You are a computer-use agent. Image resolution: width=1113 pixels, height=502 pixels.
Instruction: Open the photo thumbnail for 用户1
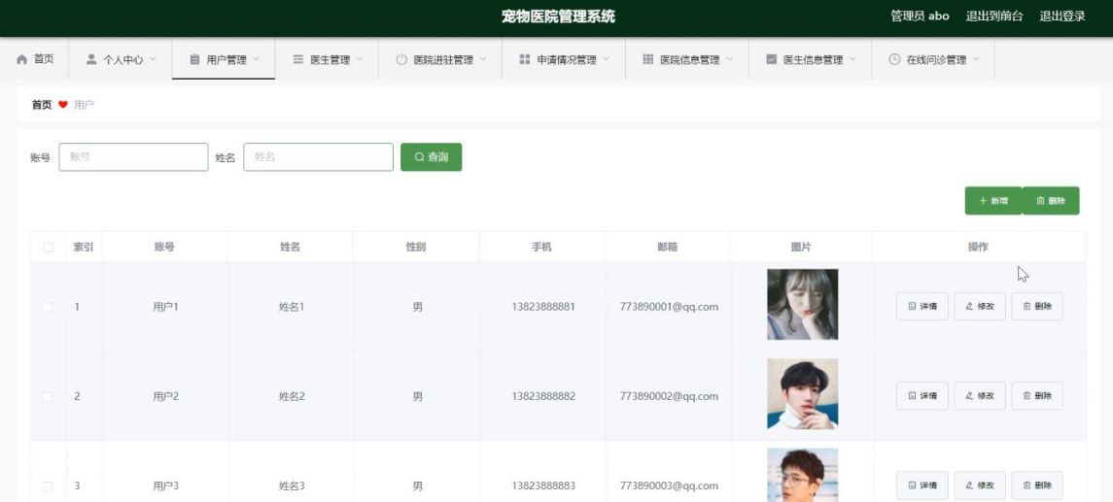[802, 304]
